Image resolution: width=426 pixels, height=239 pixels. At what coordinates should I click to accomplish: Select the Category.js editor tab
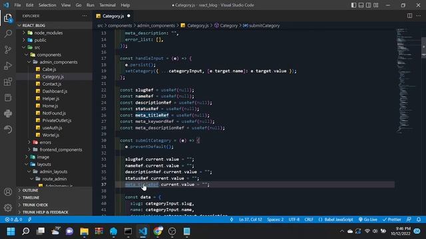click(x=113, y=16)
